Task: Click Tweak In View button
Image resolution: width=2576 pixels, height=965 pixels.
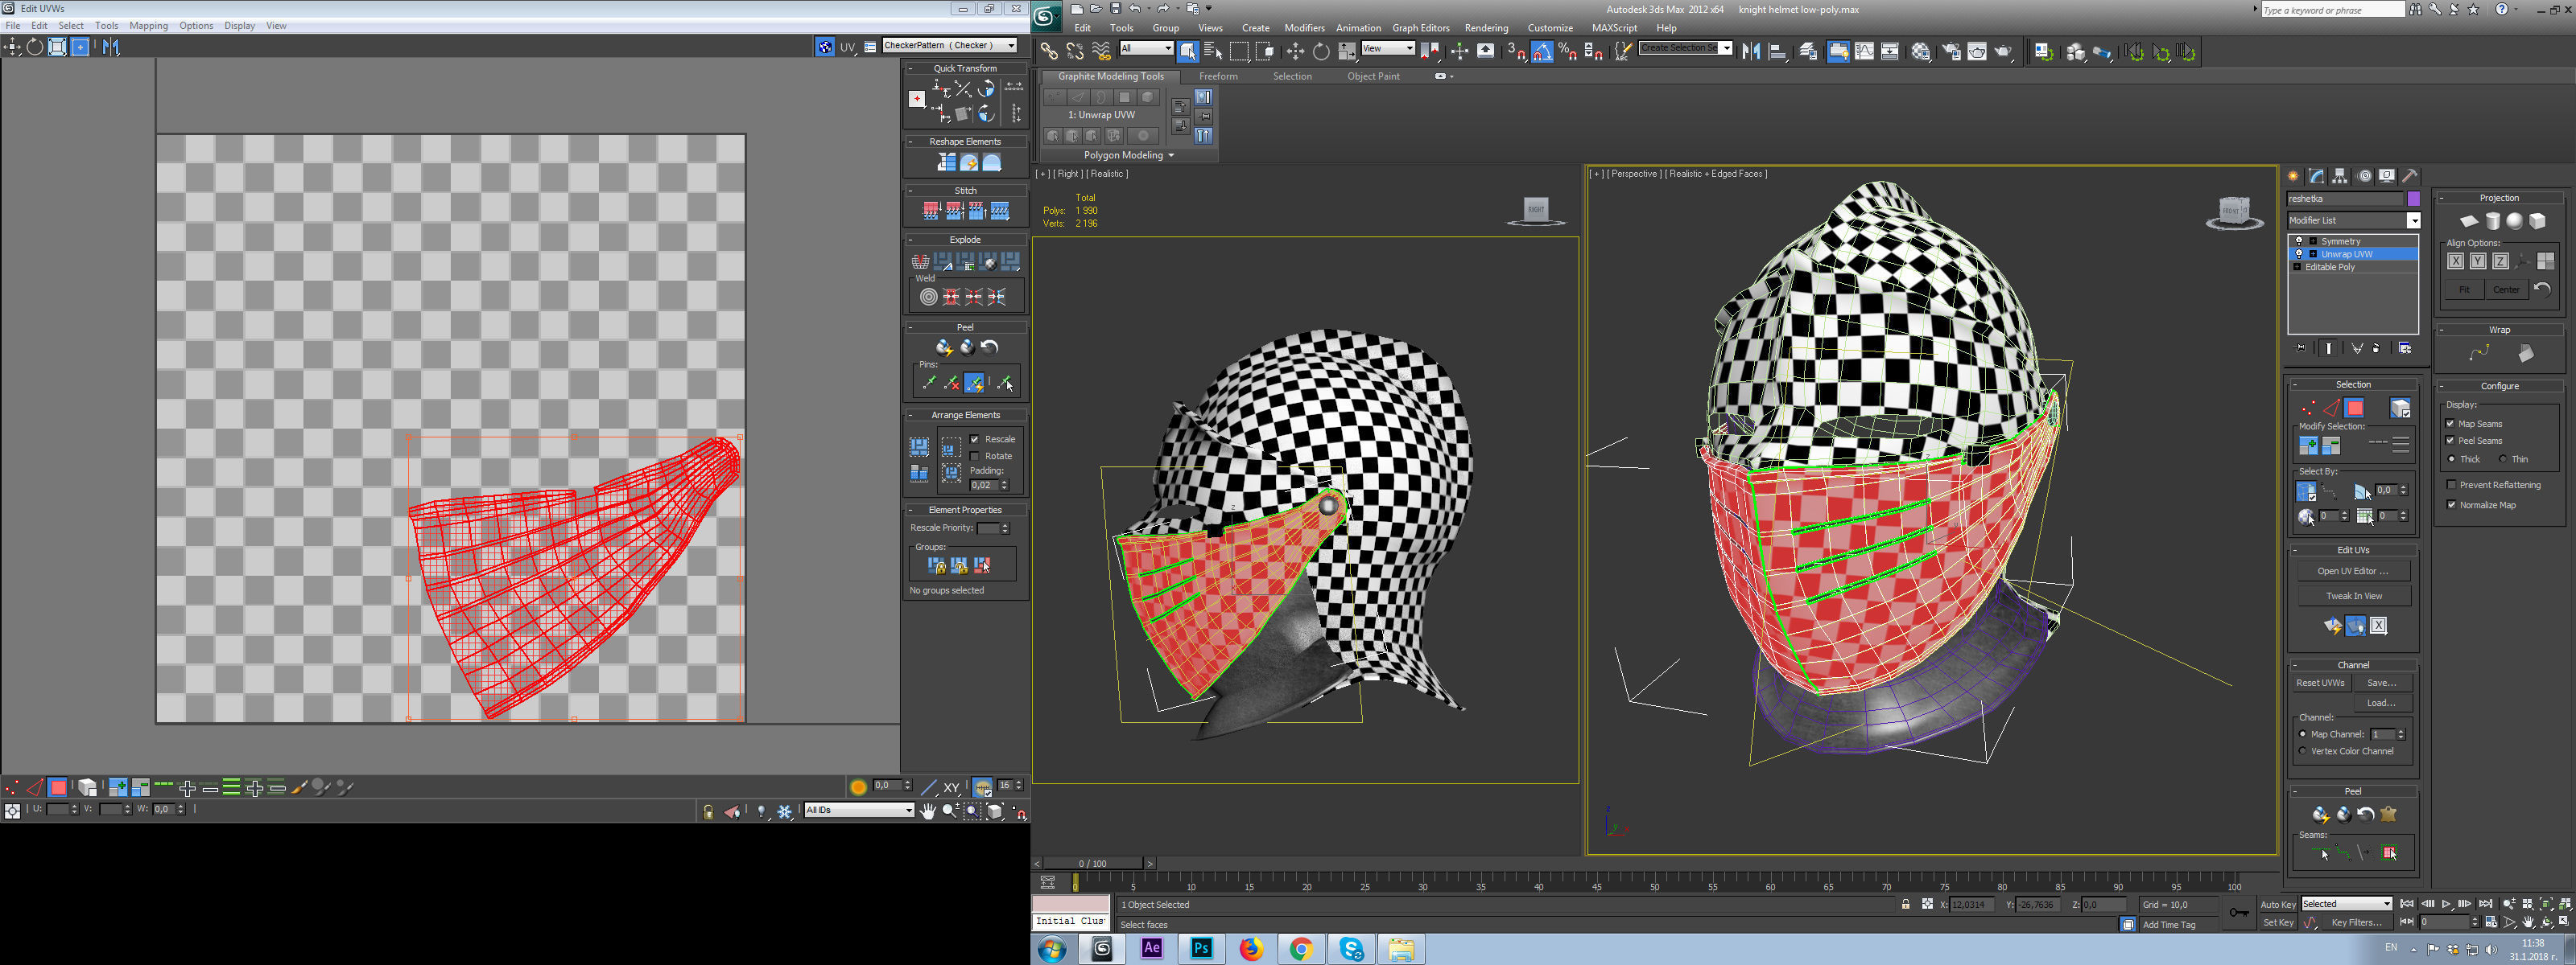Action: 2353,597
